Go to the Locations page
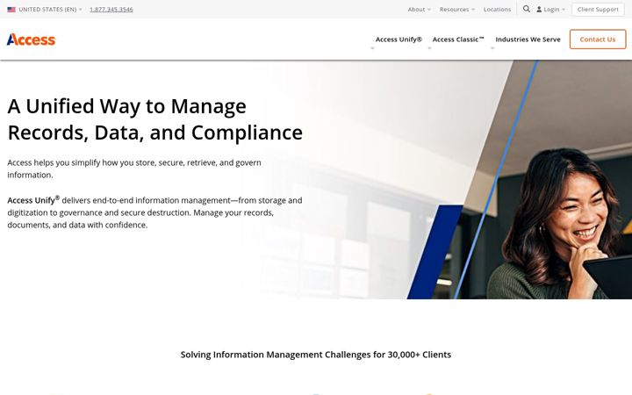This screenshot has width=632, height=395. [497, 10]
